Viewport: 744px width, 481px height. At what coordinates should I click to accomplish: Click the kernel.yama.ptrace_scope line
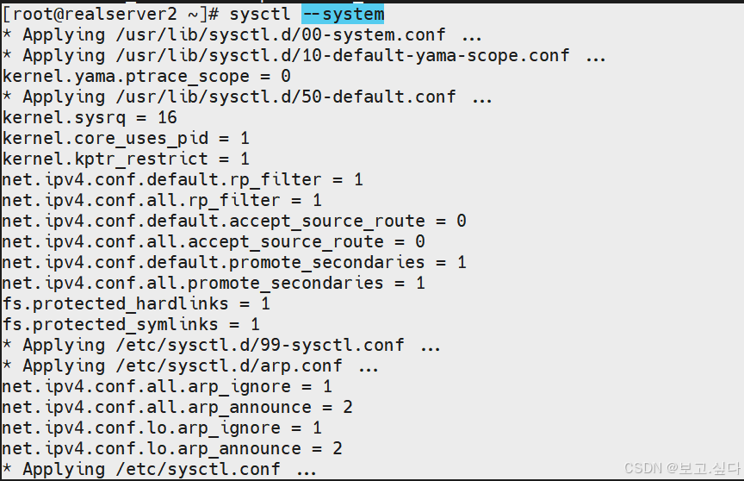pos(146,76)
